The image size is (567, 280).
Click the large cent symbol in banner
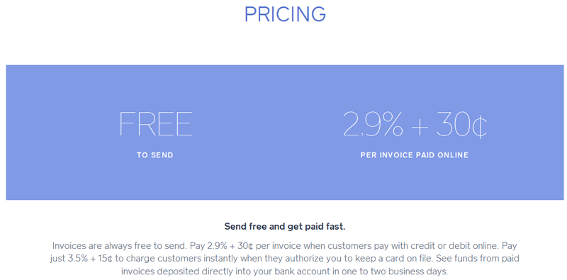(480, 125)
